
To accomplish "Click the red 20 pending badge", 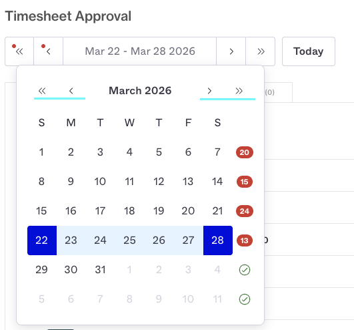I will coord(245,152).
